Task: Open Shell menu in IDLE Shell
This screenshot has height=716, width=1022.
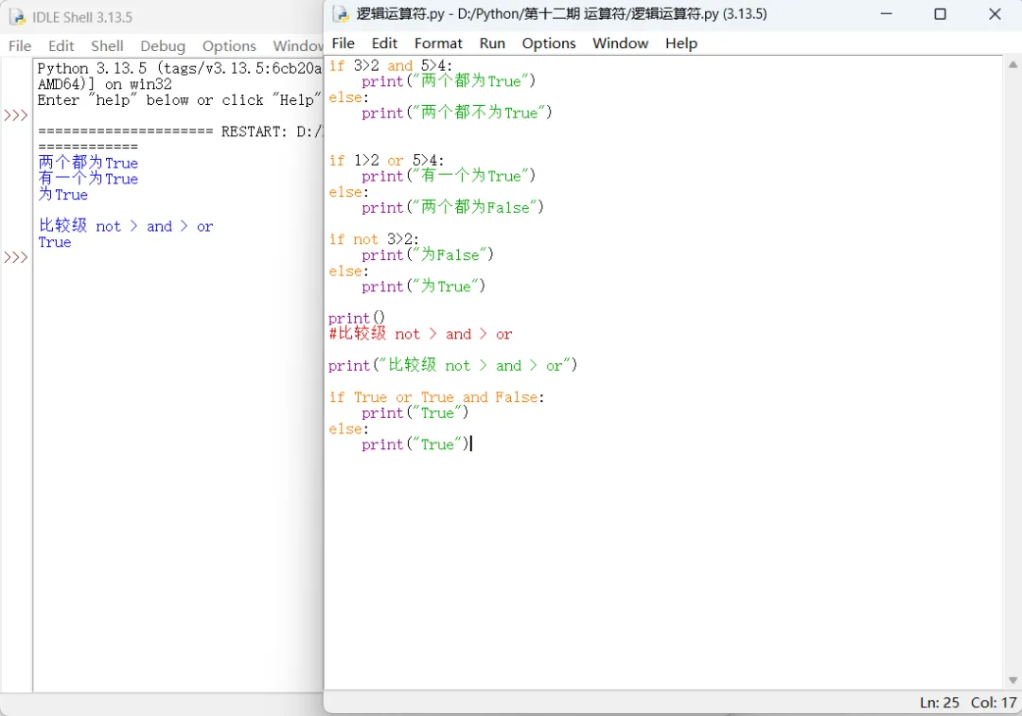Action: click(x=107, y=45)
